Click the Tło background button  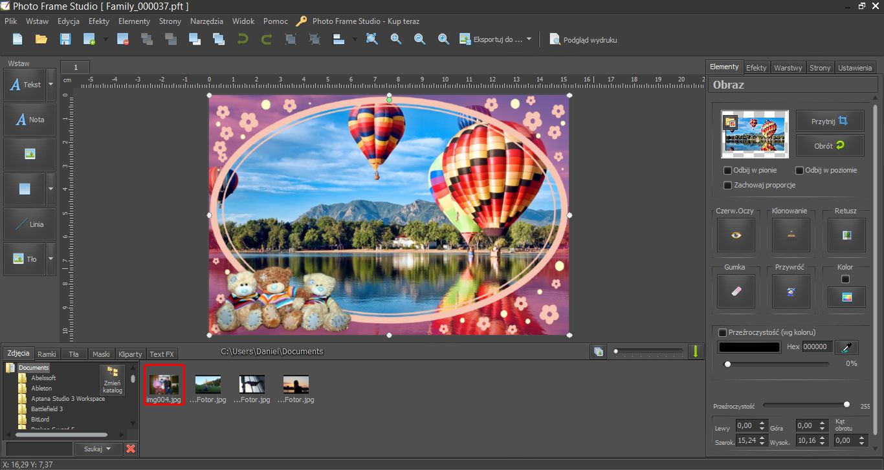click(x=25, y=259)
